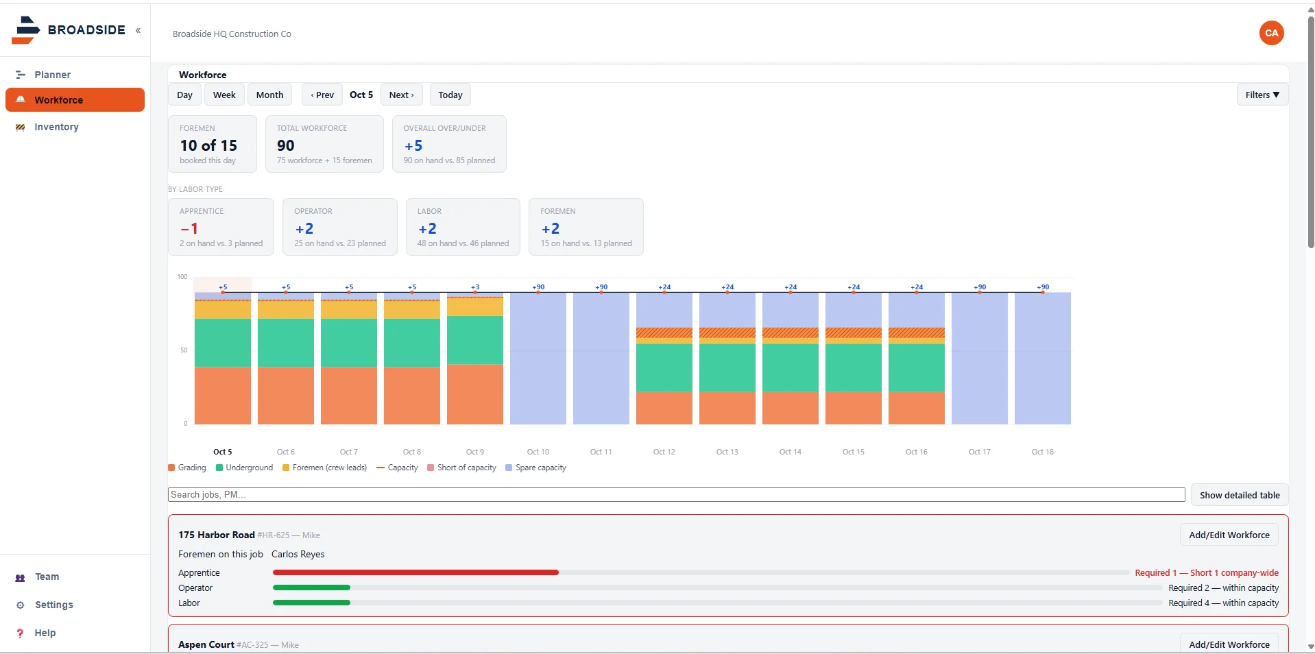This screenshot has height=654, width=1315.
Task: Click the Apprentice −1 labor card
Action: (x=221, y=227)
